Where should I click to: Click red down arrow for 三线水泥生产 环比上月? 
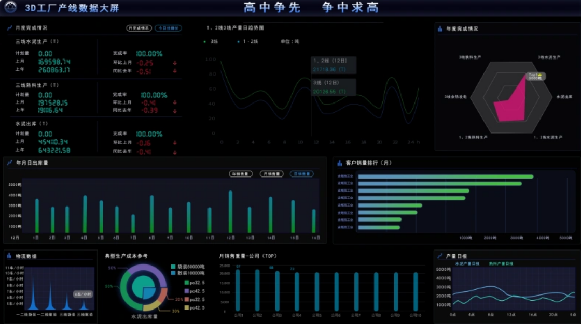[175, 63]
